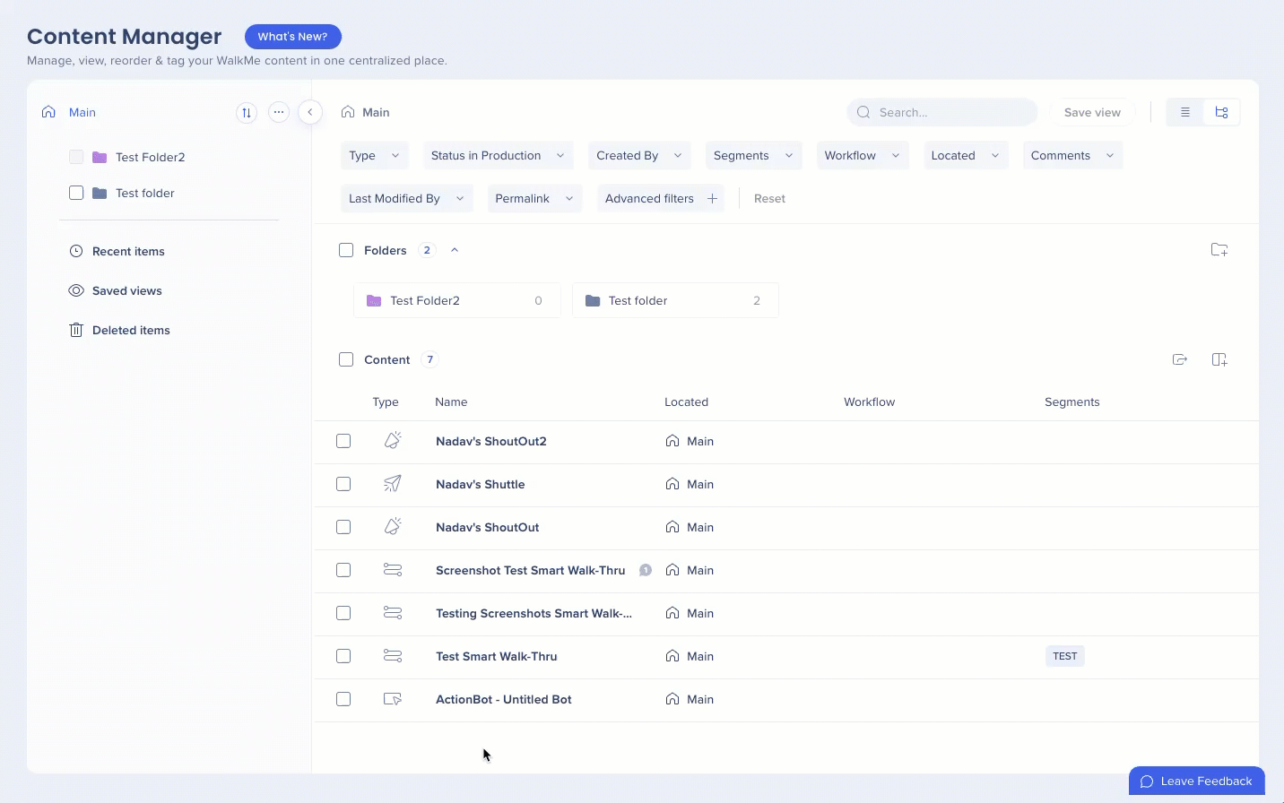1284x803 pixels.
Task: Open the Test folder card with 2 items
Action: 675,300
